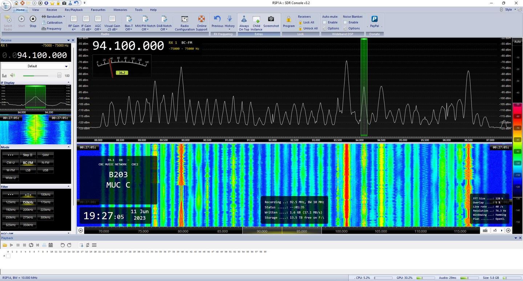This screenshot has height=281, width=523.
Task: Click home icon in quick access toolbar
Action: 16,3
